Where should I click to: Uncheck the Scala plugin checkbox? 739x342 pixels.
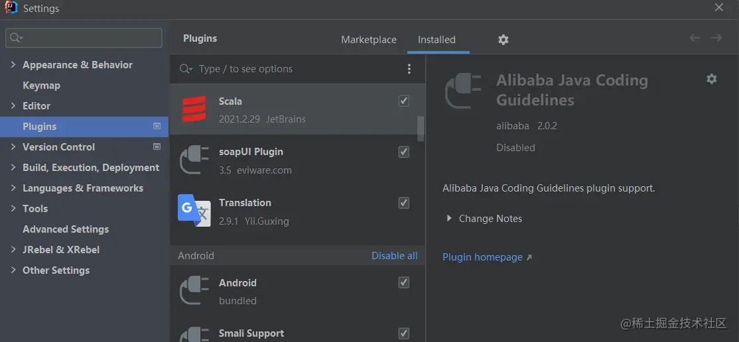click(x=403, y=101)
